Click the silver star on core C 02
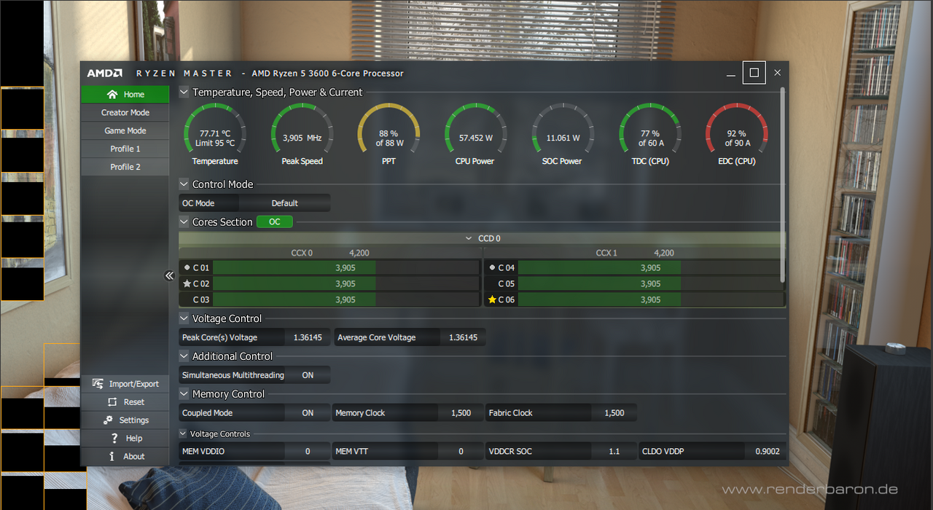 tap(187, 283)
